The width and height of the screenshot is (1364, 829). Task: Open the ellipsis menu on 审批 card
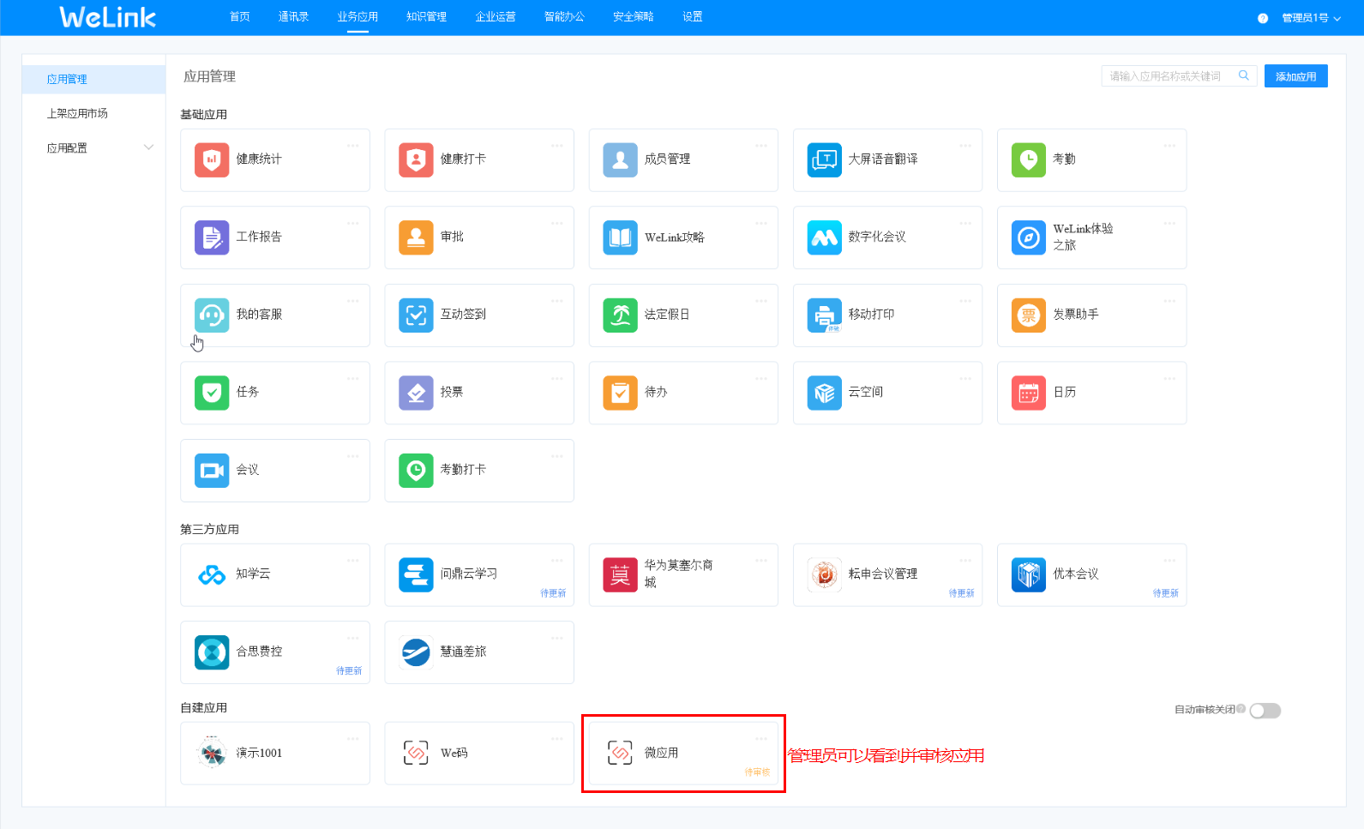[557, 223]
